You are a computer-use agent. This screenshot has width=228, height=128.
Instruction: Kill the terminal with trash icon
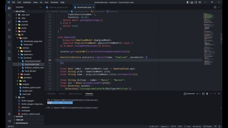pyautogui.click(x=207, y=94)
